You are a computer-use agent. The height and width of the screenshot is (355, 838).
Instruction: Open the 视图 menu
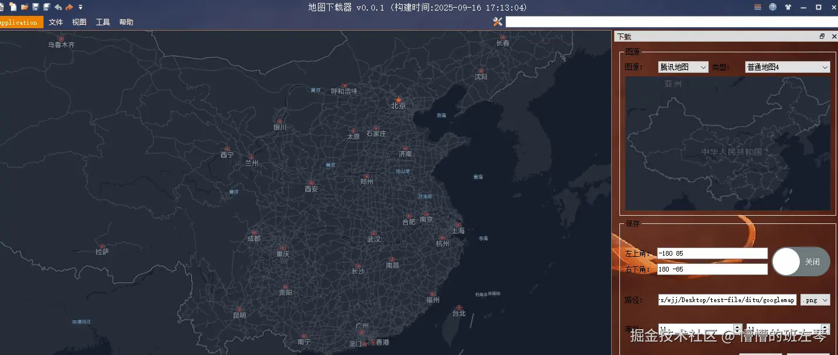pos(79,21)
